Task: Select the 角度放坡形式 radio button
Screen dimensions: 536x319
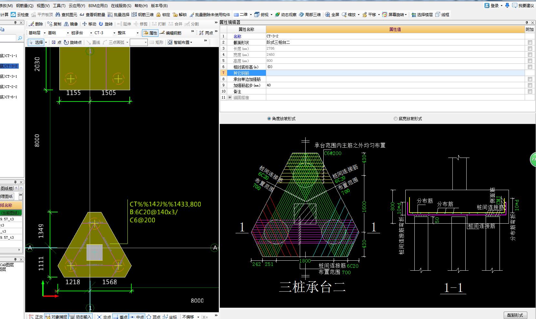Action: coord(269,119)
